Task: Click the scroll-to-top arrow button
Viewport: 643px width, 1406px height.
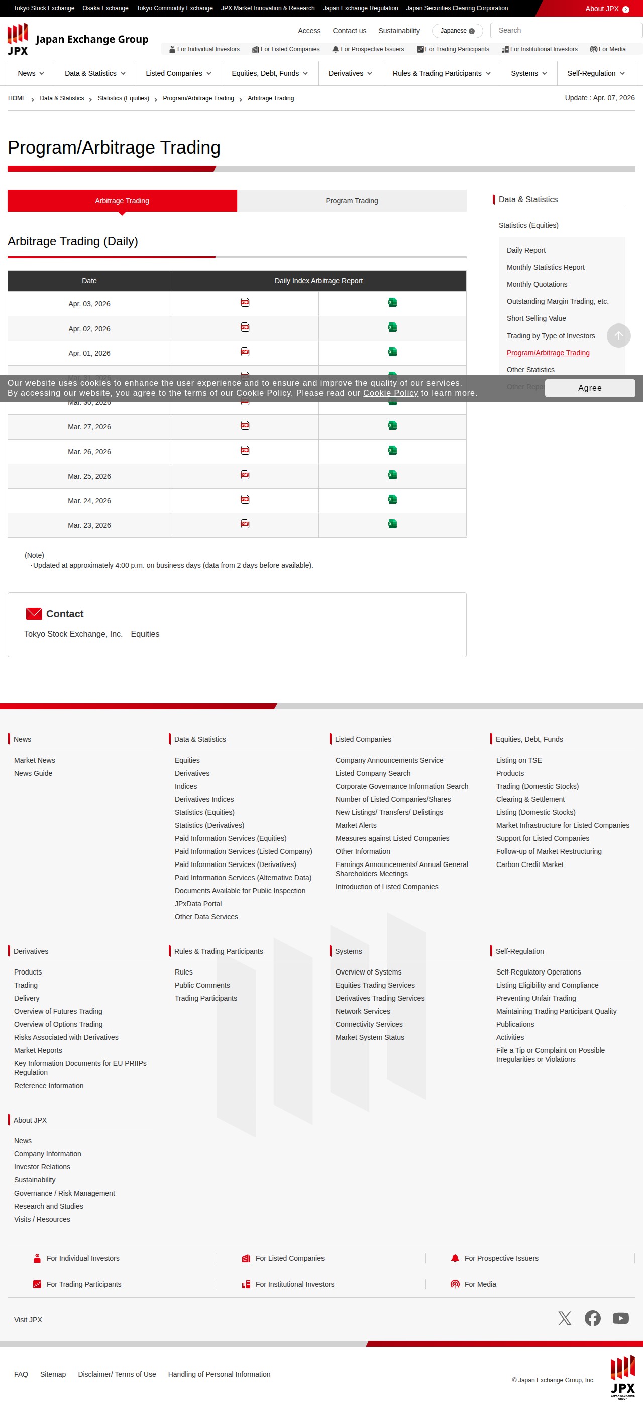Action: 618,335
